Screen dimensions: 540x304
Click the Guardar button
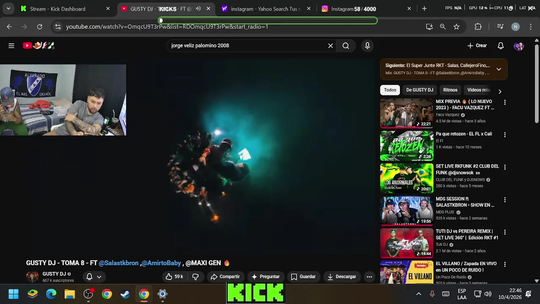(x=303, y=277)
